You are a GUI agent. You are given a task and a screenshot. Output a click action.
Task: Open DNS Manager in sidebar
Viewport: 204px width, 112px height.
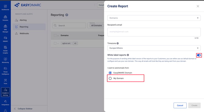pyautogui.click(x=5, y=29)
